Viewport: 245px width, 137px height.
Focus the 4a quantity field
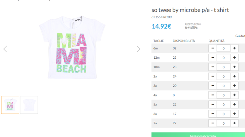point(223,95)
